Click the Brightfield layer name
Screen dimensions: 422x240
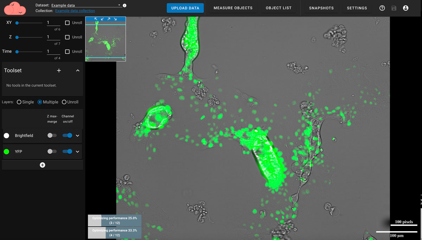(x=24, y=136)
